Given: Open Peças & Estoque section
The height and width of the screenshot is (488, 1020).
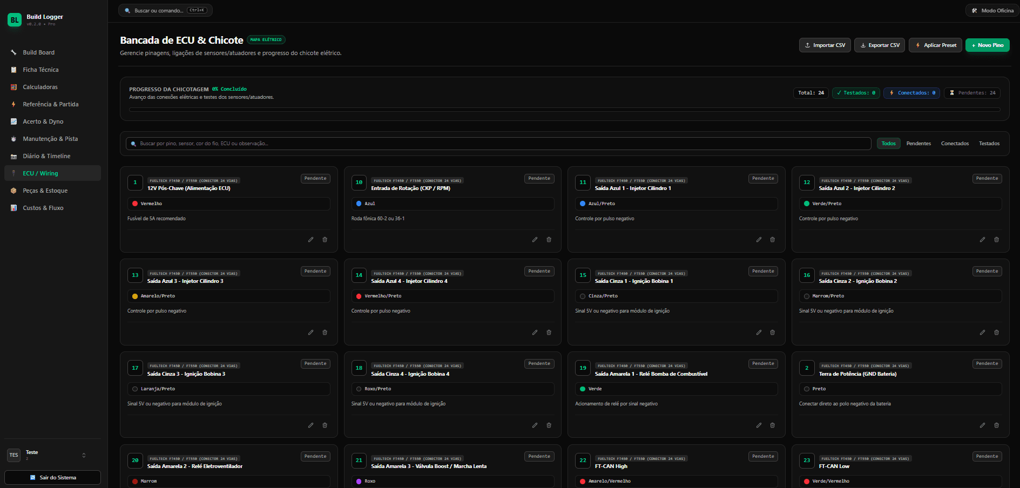Looking at the screenshot, I should click(x=52, y=191).
